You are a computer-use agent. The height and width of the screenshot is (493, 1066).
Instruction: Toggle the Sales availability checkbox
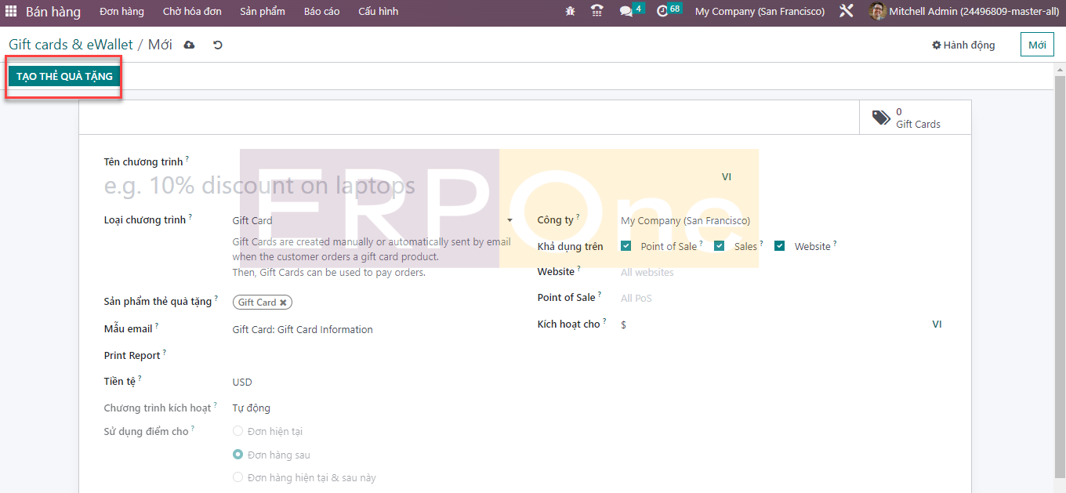click(720, 246)
